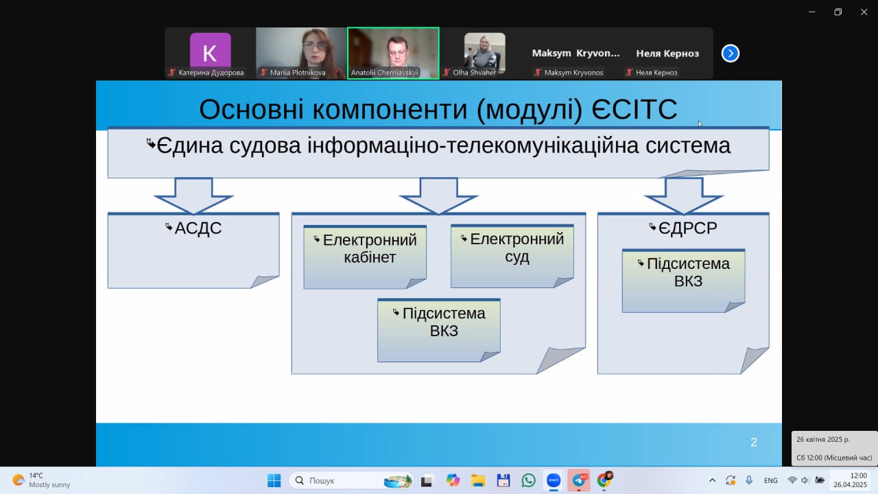Select Неля Керноз participant tile
Image resolution: width=878 pixels, height=494 pixels.
coord(667,54)
